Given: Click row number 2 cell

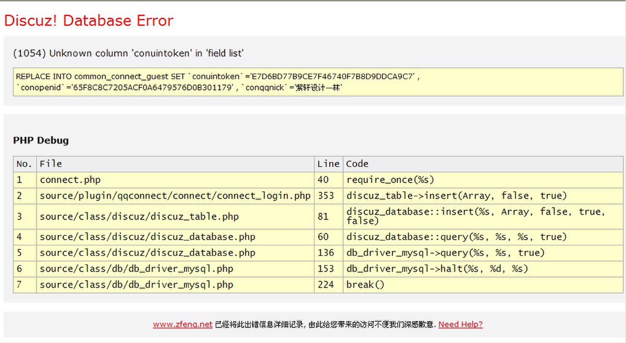Looking at the screenshot, I should [25, 196].
